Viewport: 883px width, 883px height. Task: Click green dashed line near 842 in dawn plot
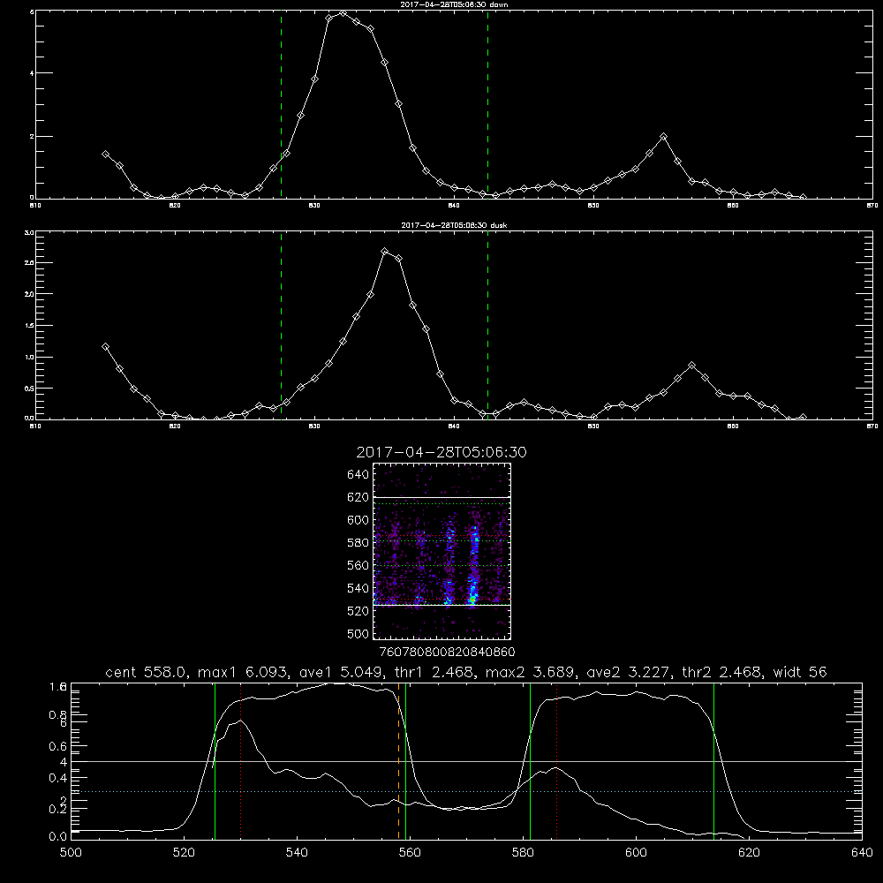click(488, 104)
